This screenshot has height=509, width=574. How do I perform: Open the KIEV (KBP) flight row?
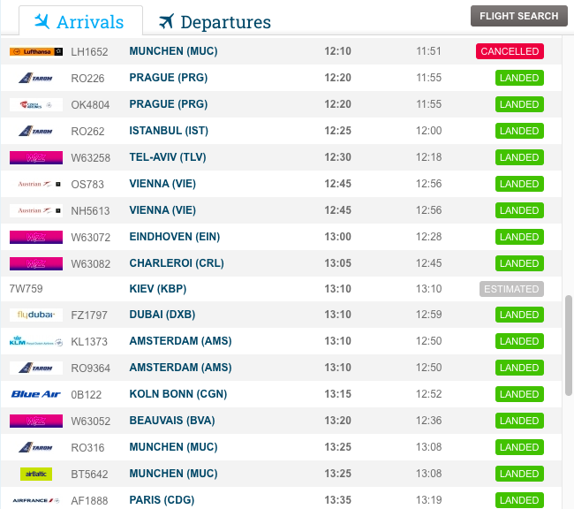(158, 289)
